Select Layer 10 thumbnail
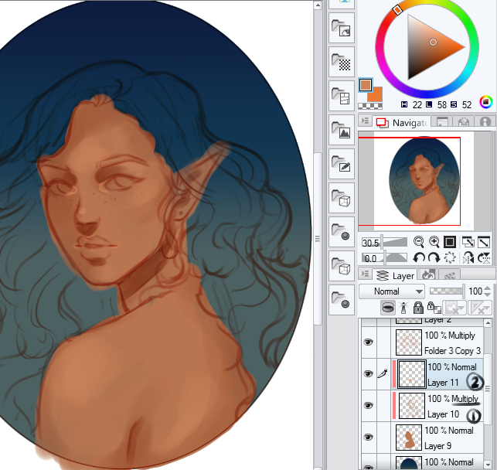 click(411, 406)
